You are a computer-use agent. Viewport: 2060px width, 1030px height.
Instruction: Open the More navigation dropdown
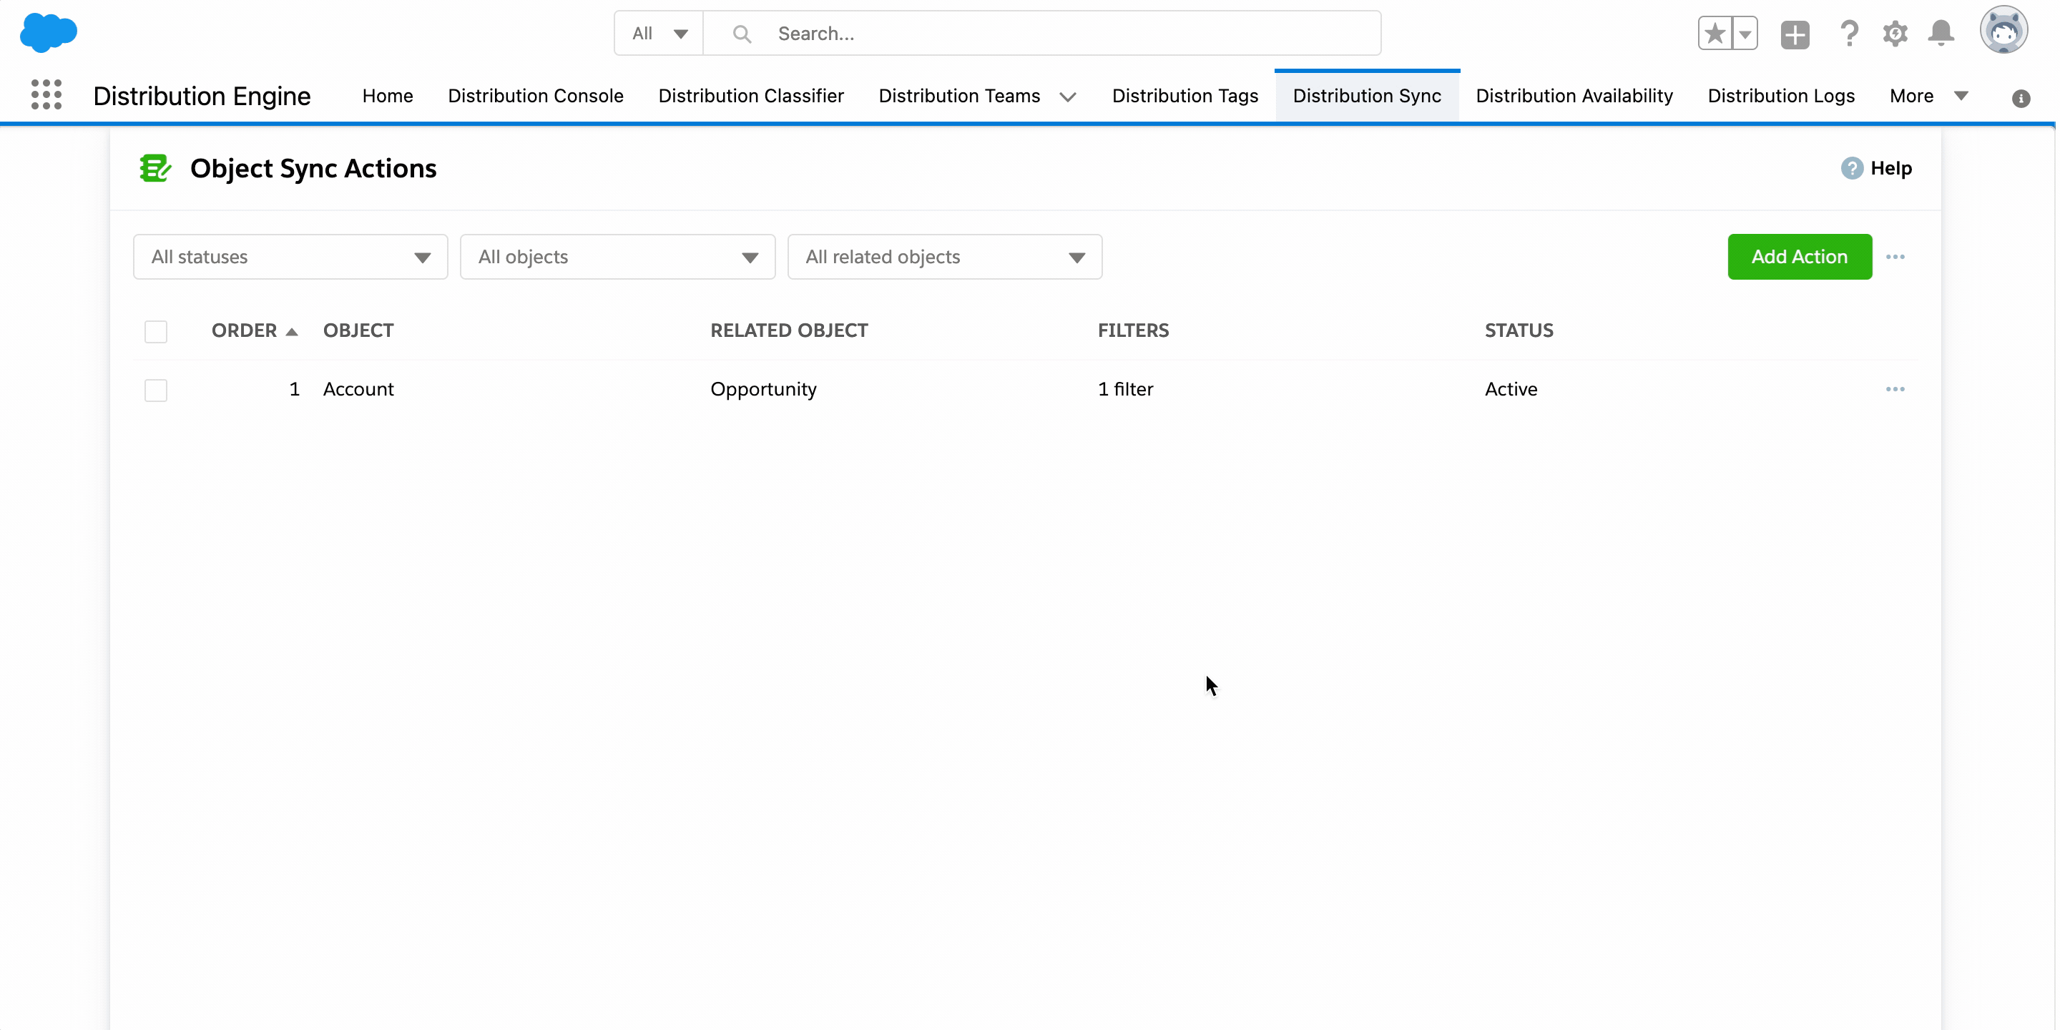tap(1928, 96)
